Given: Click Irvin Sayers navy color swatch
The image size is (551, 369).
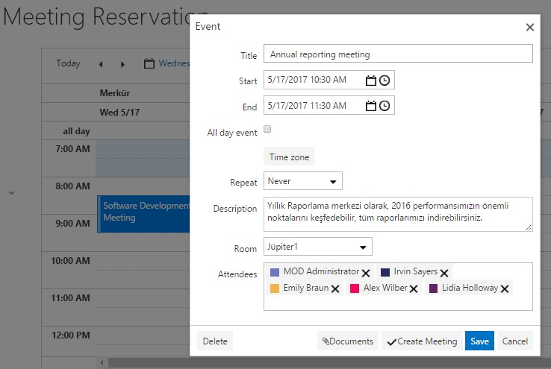Looking at the screenshot, I should tap(385, 272).
